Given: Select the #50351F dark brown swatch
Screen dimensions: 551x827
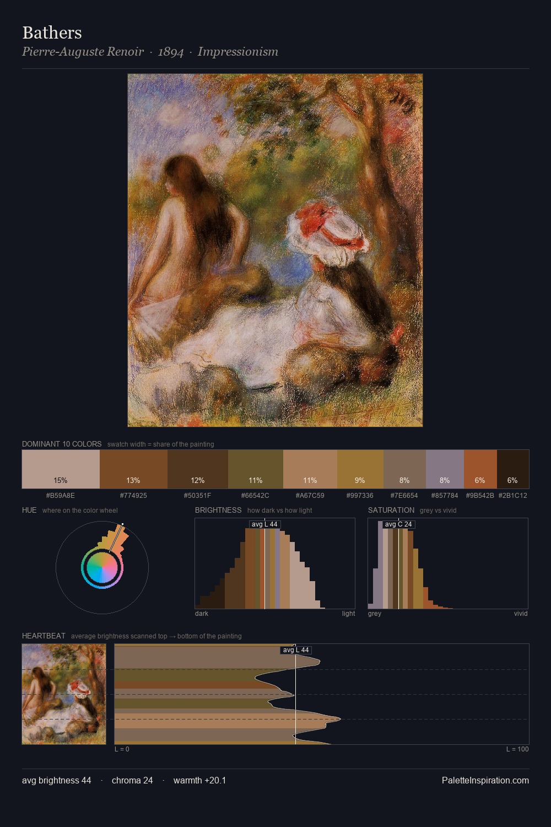Looking at the screenshot, I should pos(198,469).
